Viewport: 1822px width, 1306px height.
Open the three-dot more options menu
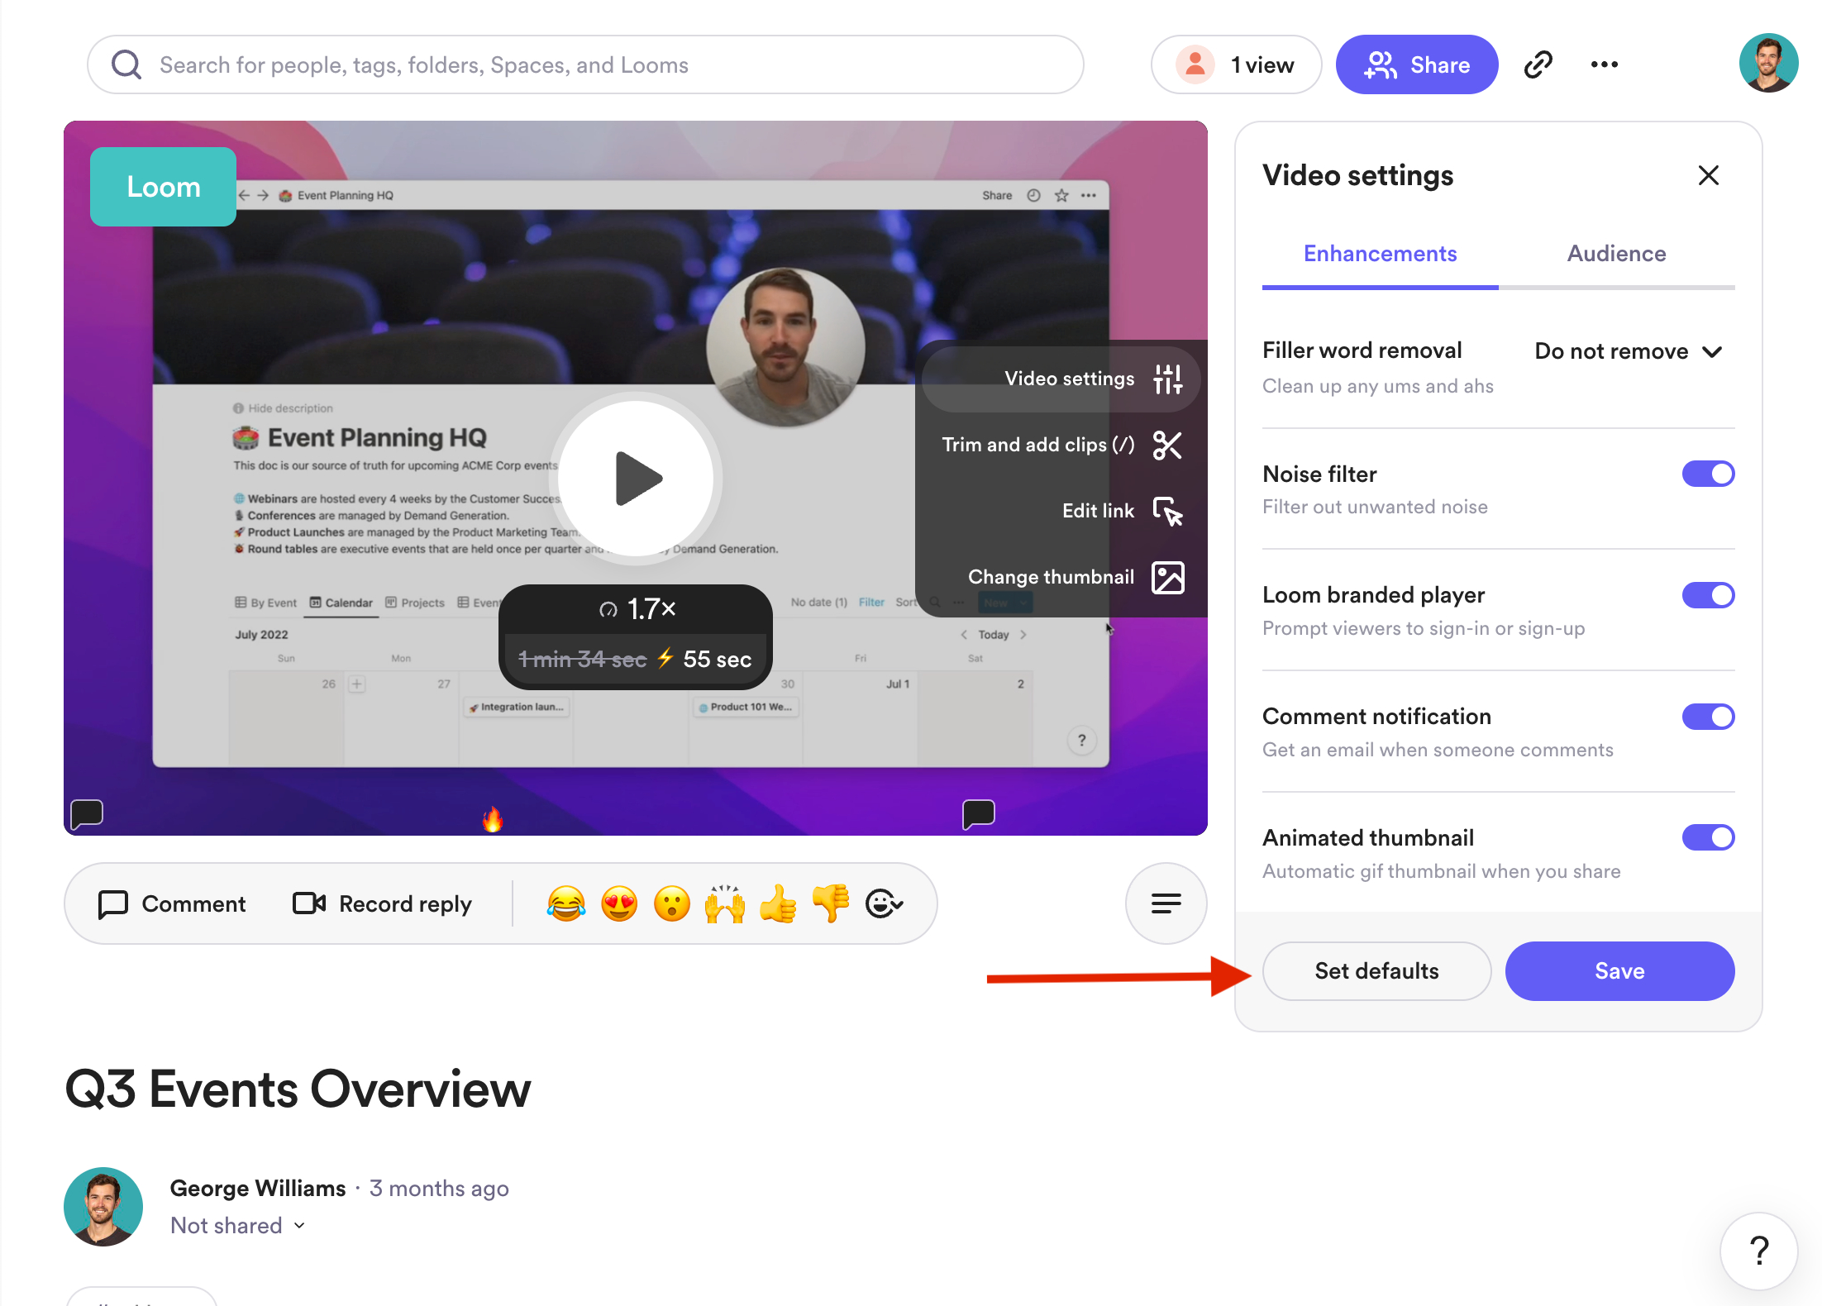(1604, 64)
